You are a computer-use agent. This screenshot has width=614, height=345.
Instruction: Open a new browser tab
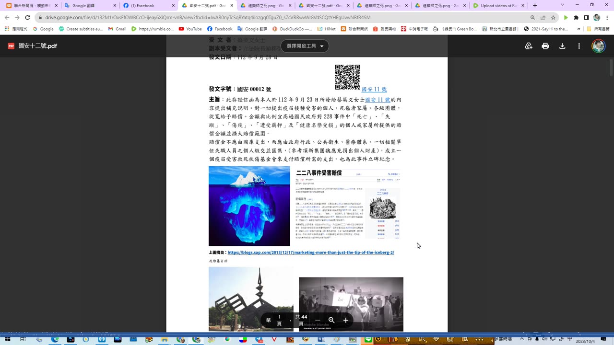[x=535, y=6]
